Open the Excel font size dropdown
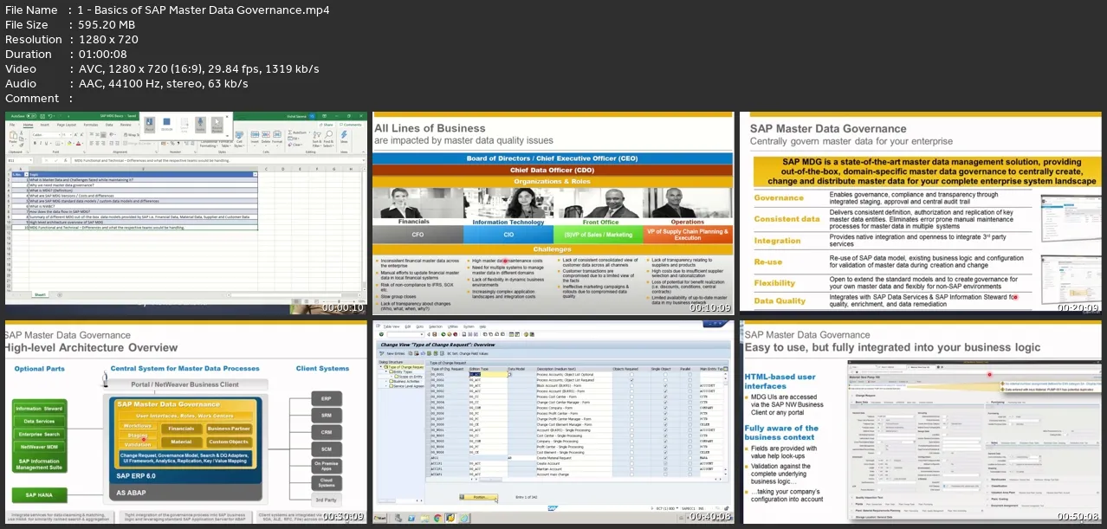Screen dimensions: 1107x529 [x=71, y=135]
